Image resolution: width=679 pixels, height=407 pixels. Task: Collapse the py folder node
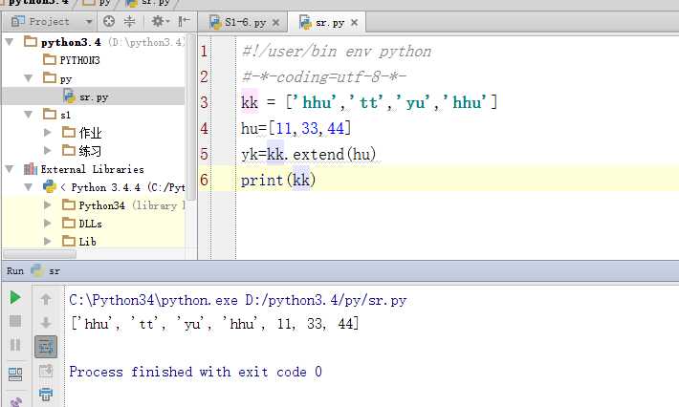point(28,78)
